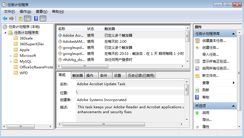Click the clock icon of AdobeAAM task
Viewport: 244px width, 138px height.
tap(60, 42)
